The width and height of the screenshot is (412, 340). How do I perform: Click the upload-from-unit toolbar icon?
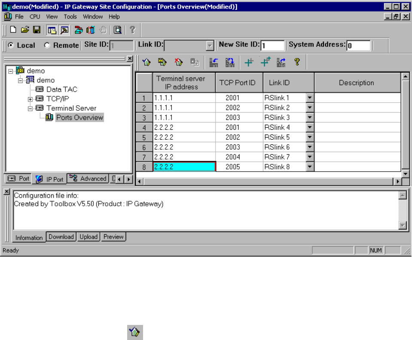90,30
